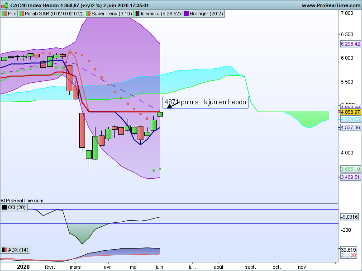The image size is (362, 271).
Task: Click the juil. label on time axis
Action: (x=192, y=267)
